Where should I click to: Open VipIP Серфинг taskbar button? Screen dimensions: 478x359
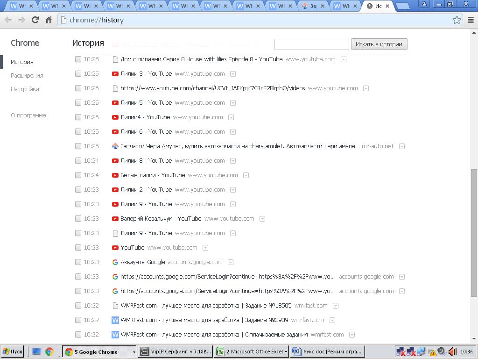[x=176, y=352]
